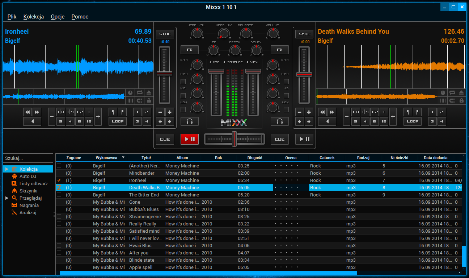Open the Plik menu
Viewport: 469px width, 278px height.
(12, 17)
